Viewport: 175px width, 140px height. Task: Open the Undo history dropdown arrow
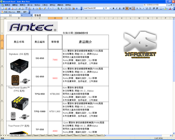51,8
